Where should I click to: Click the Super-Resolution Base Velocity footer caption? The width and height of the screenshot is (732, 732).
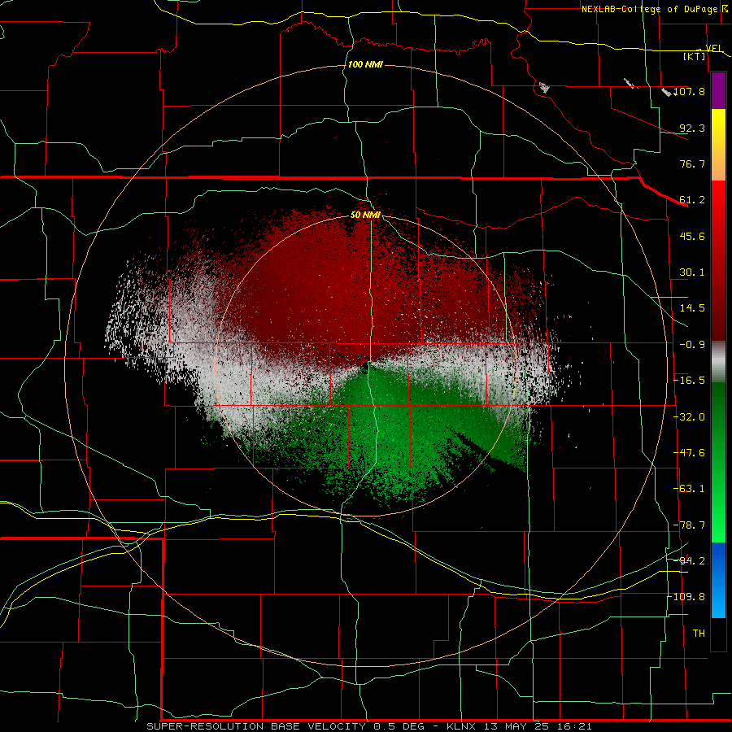pyautogui.click(x=369, y=726)
